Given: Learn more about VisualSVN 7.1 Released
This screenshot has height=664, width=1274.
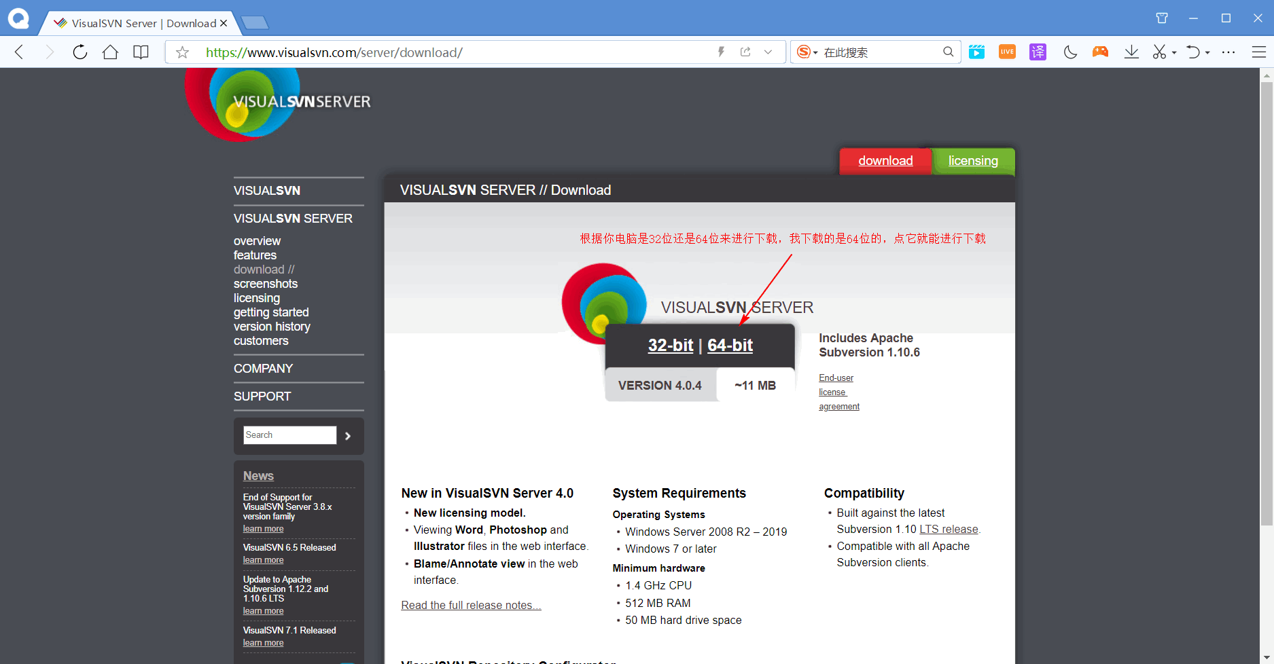Looking at the screenshot, I should pos(264,643).
